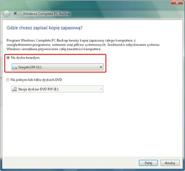
Task: Close the backup wizard window
Action: pyautogui.click(x=177, y=3)
